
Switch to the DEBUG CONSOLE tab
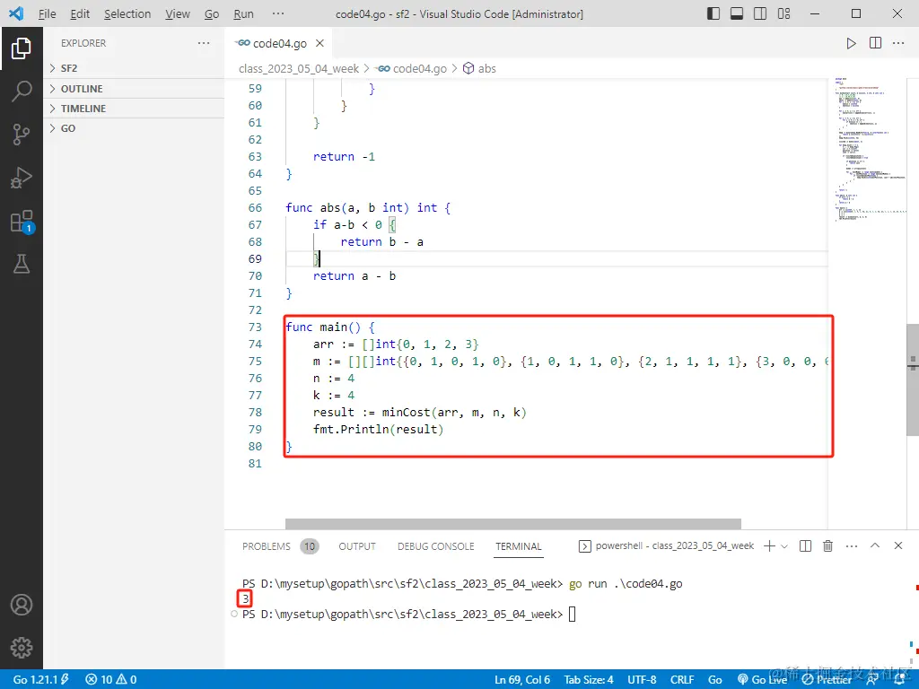click(435, 546)
